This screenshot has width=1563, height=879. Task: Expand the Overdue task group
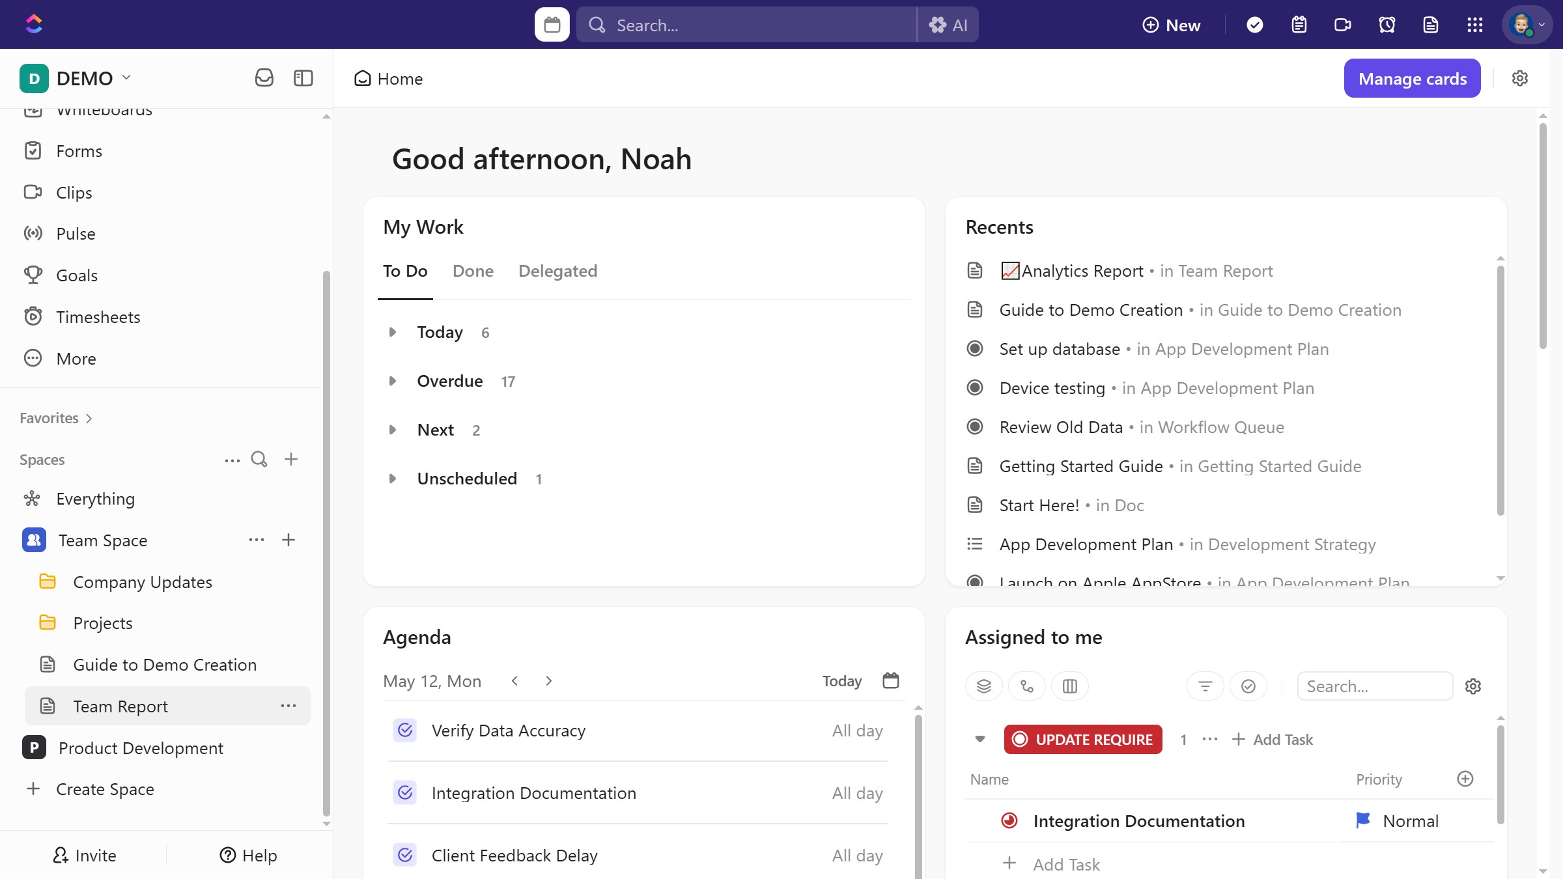point(392,381)
